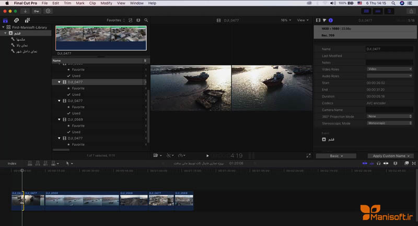This screenshot has height=226, width=418.
Task: Click the append clip edit icon
Action: coord(45,164)
